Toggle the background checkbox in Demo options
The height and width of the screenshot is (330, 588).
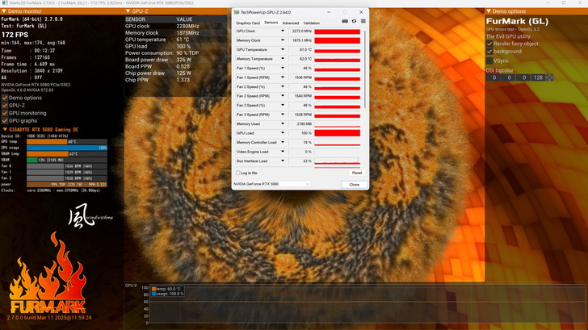pyautogui.click(x=489, y=52)
